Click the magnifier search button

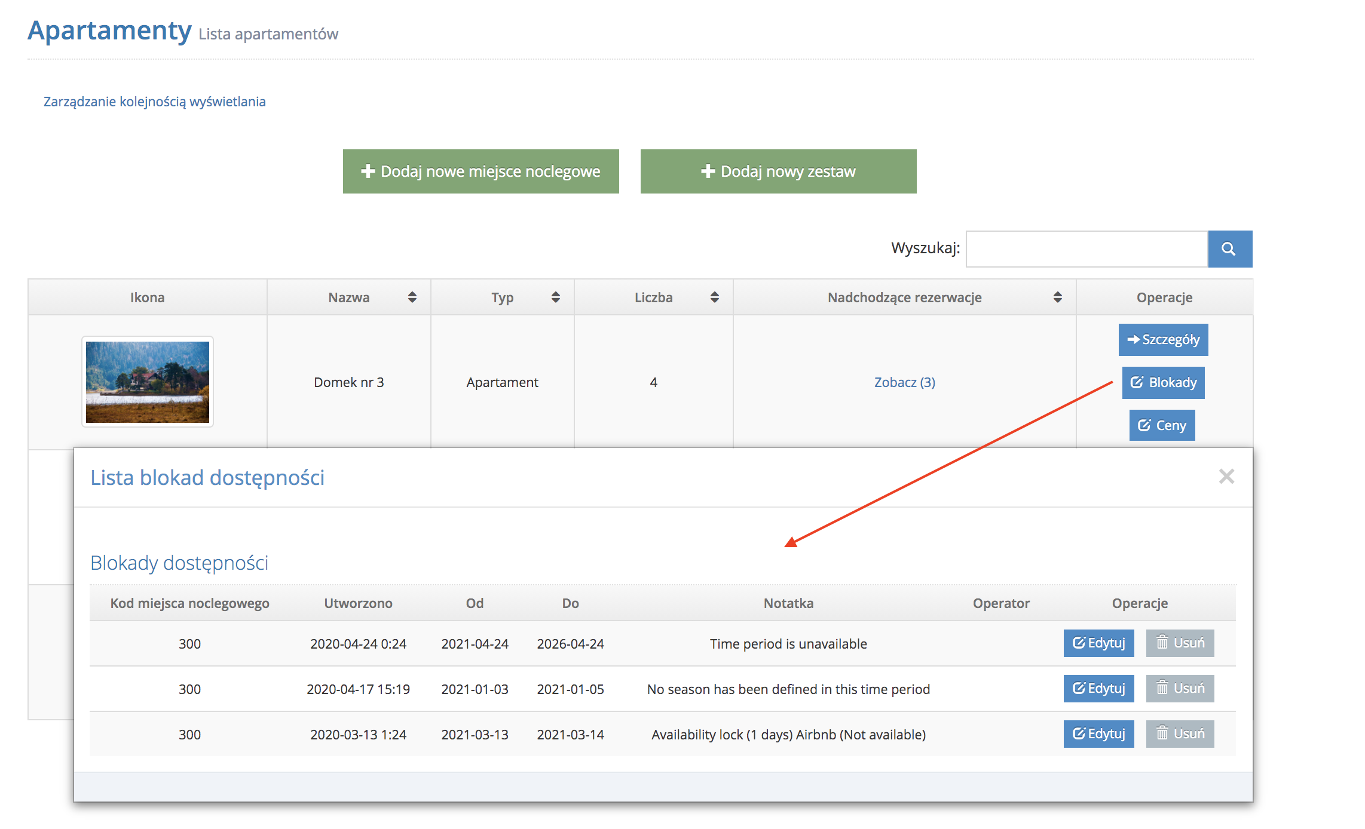[x=1229, y=249]
